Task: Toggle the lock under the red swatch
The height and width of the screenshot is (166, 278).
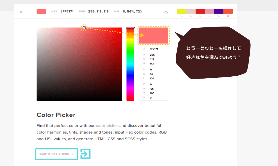Action: click(x=200, y=16)
